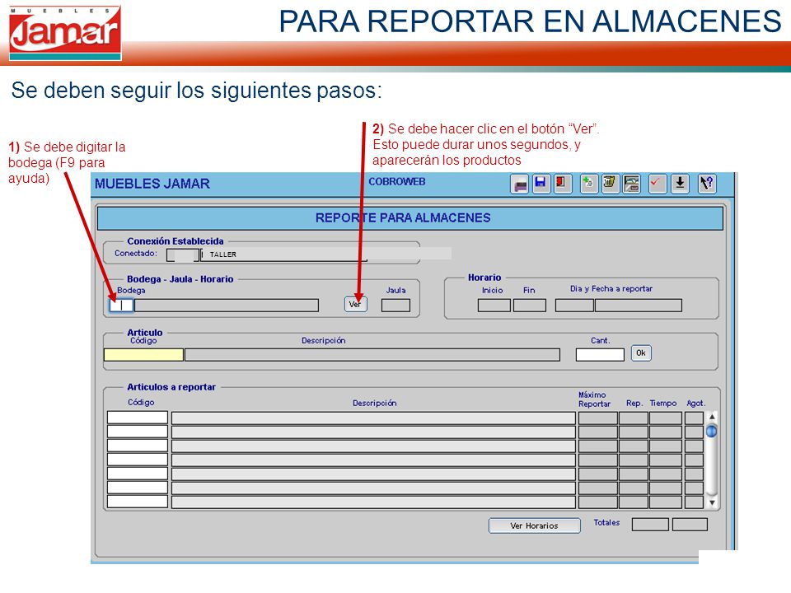Click the MUEBLES JAMAR header text
The image size is (791, 593).
point(152,184)
